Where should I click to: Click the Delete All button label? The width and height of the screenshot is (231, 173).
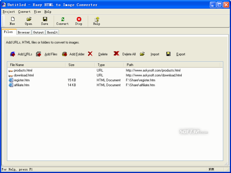tap(129, 54)
